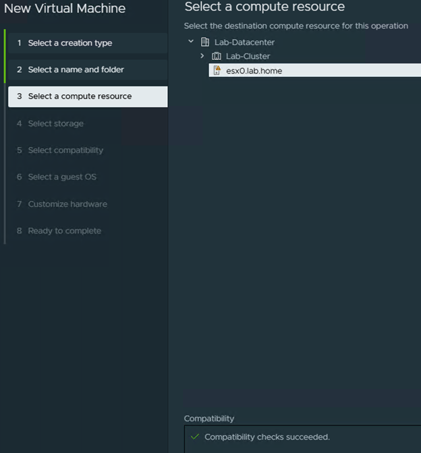Viewport: 421px width, 453px height.
Task: Jump to step 4, Select storage
Action: tap(55, 123)
